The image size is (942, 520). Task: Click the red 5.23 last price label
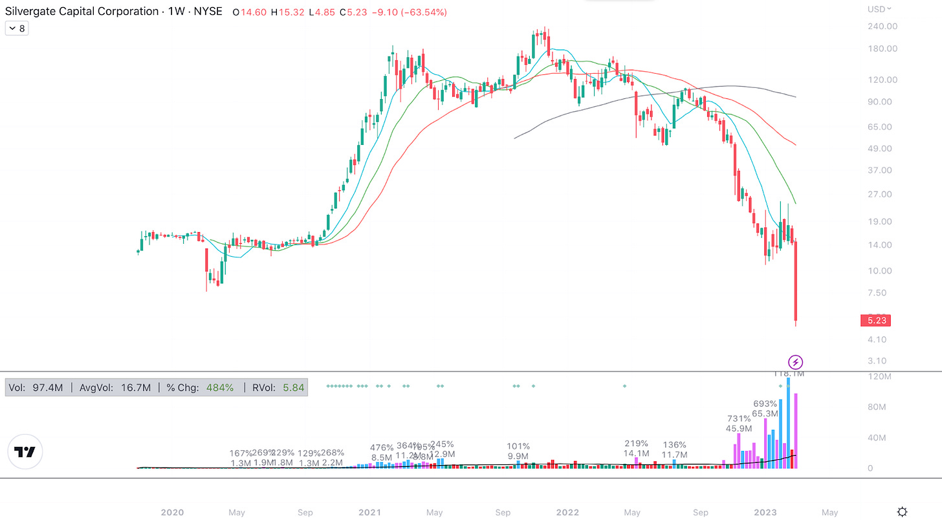(875, 320)
